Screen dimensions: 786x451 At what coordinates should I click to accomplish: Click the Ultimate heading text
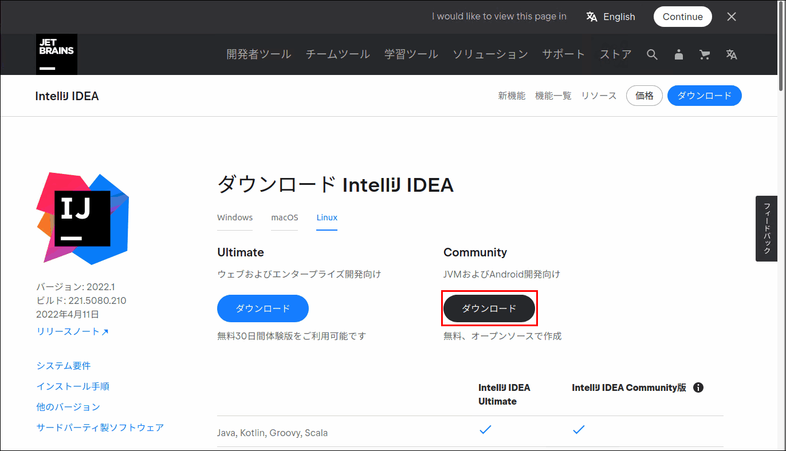click(241, 252)
